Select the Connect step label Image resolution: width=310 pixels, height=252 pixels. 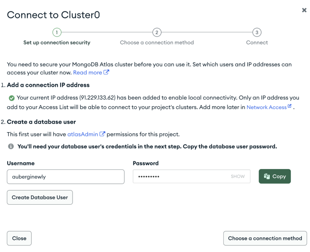click(257, 42)
